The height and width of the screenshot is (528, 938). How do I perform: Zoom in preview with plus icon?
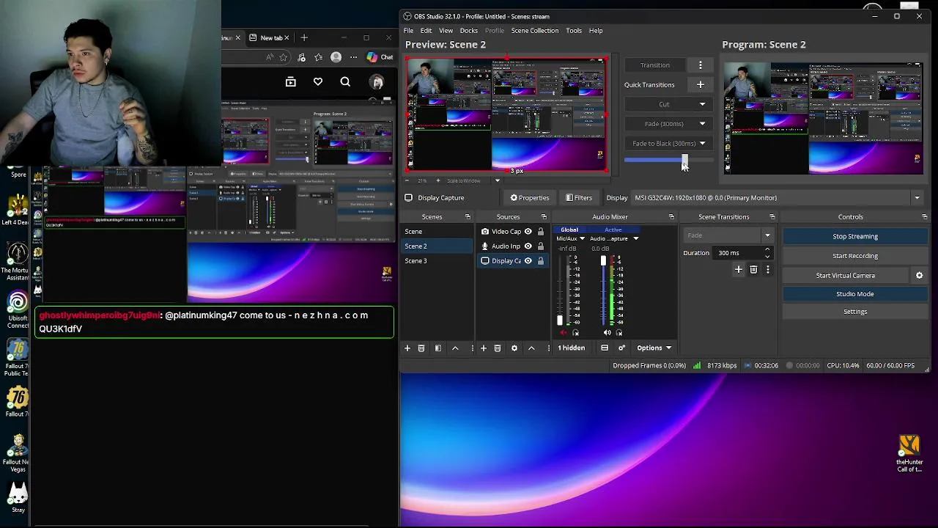(437, 180)
